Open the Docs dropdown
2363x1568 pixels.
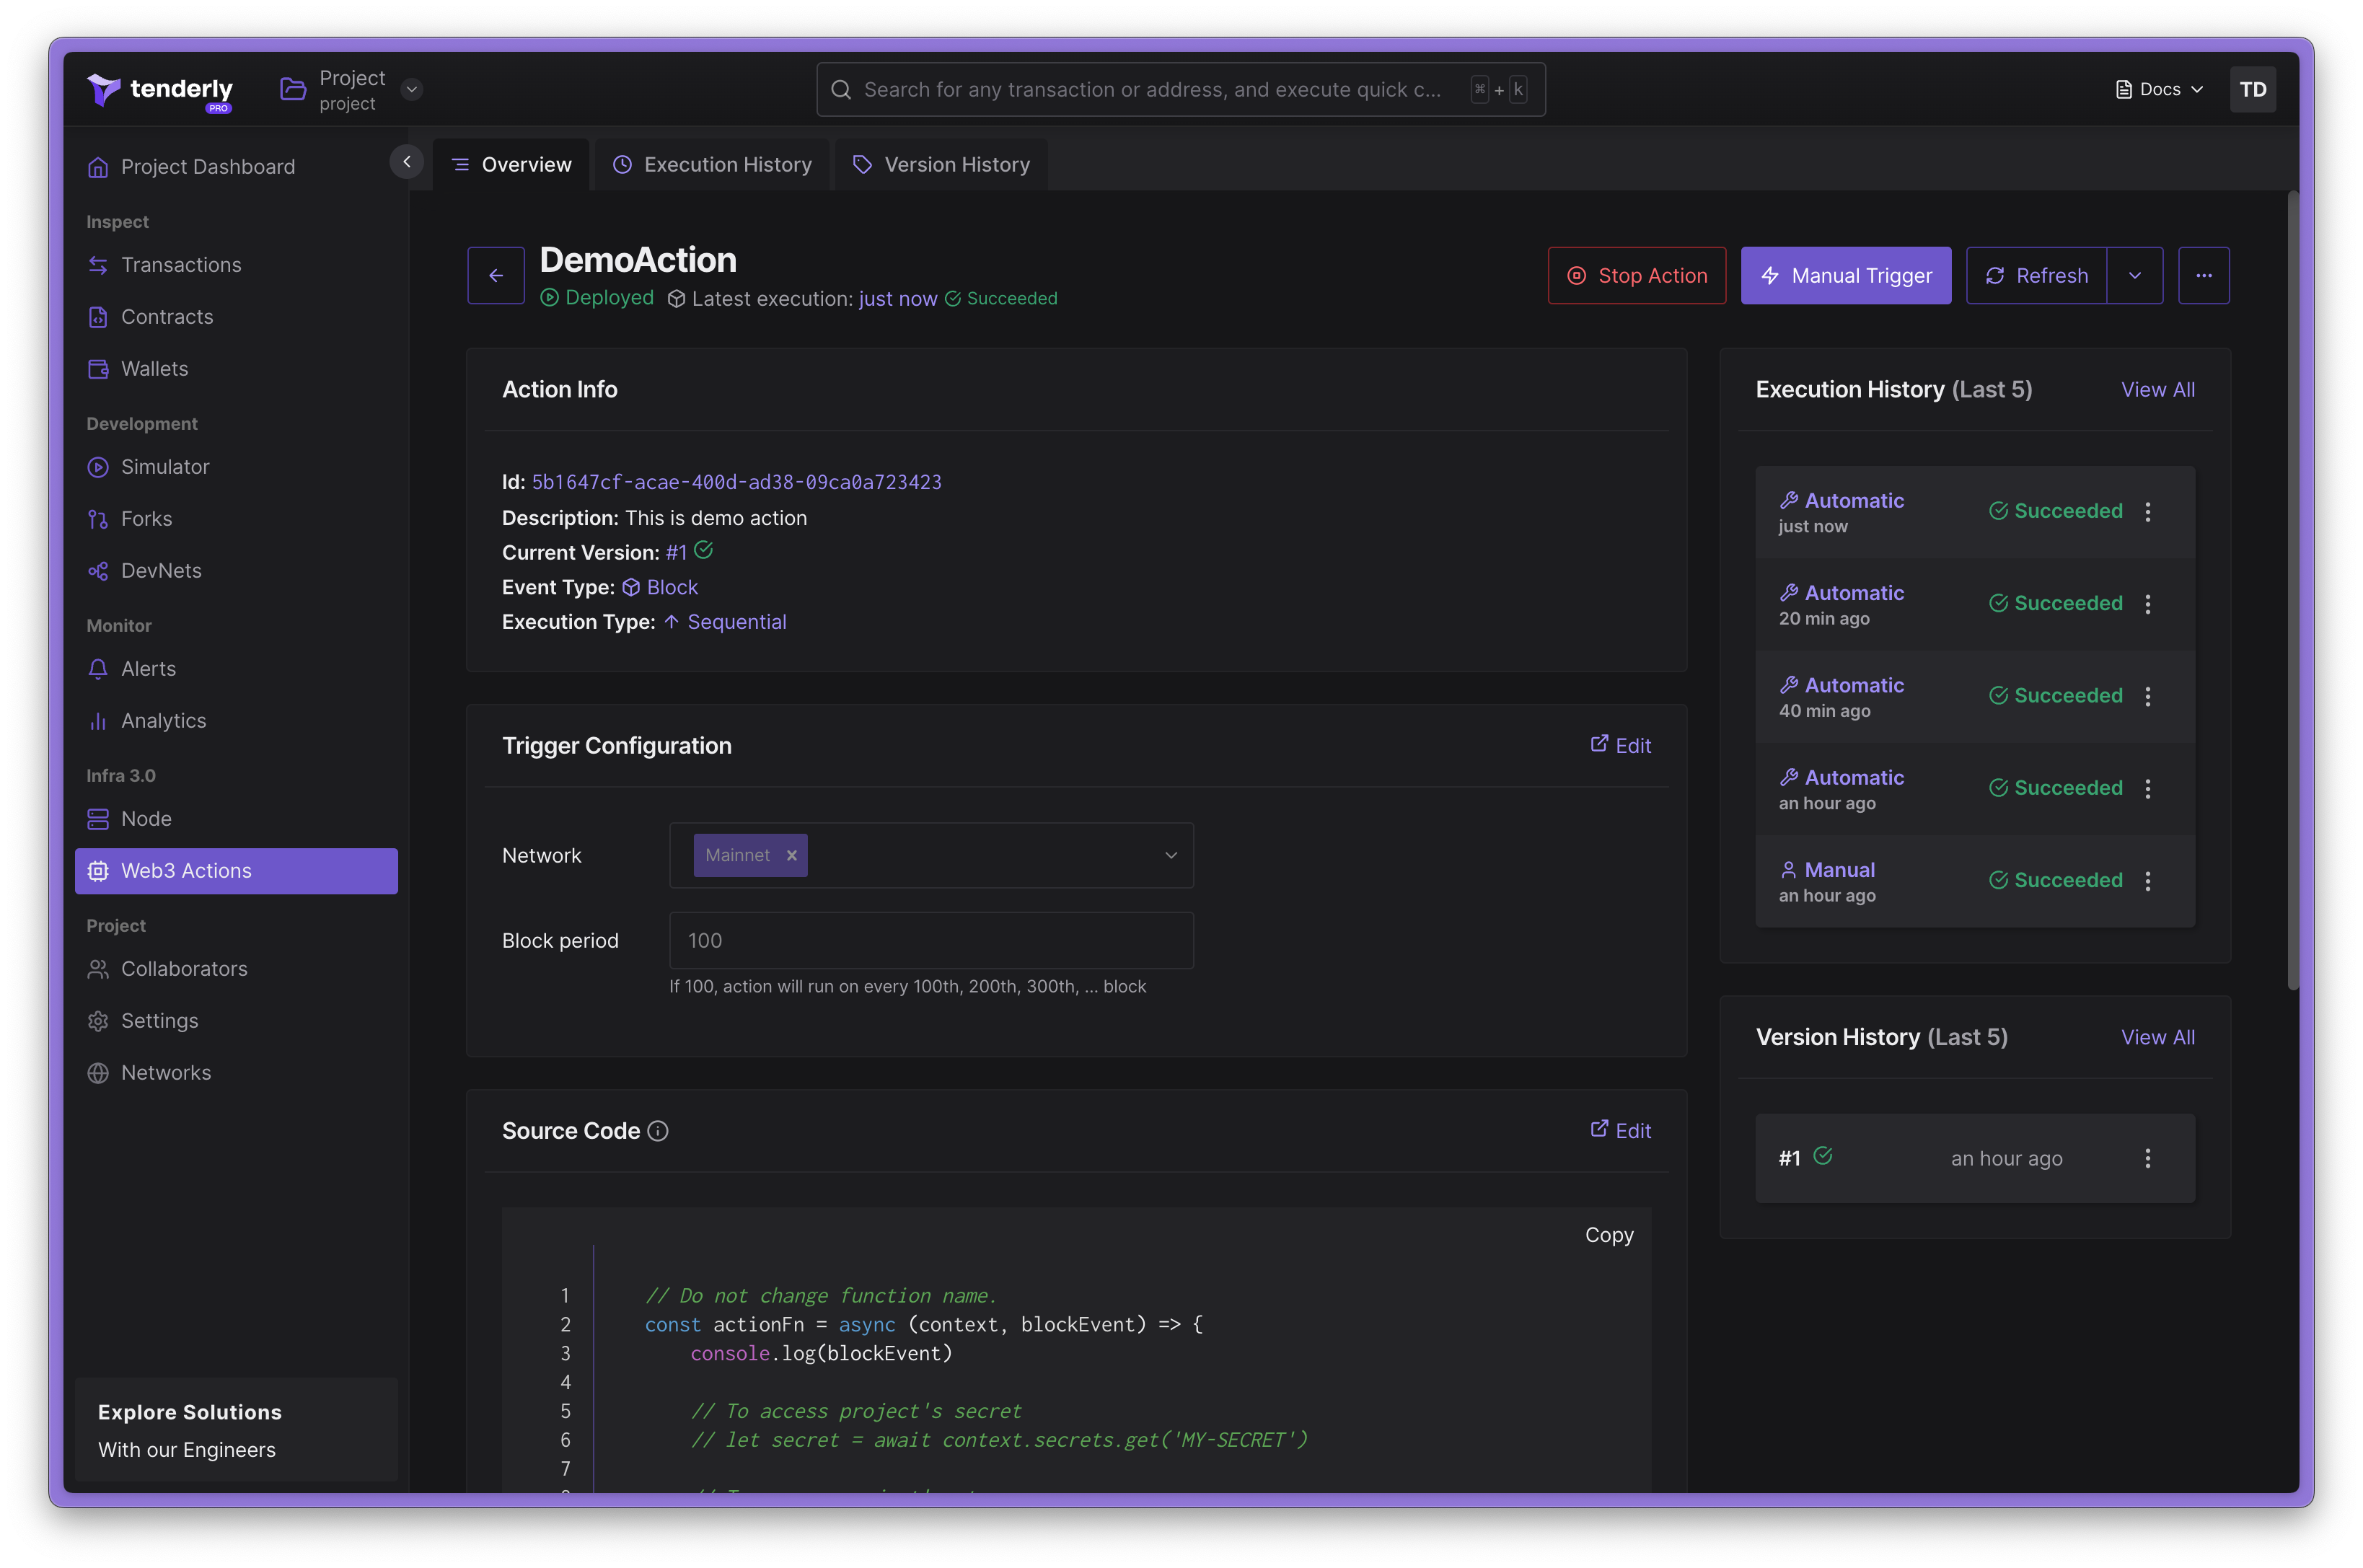tap(2159, 90)
